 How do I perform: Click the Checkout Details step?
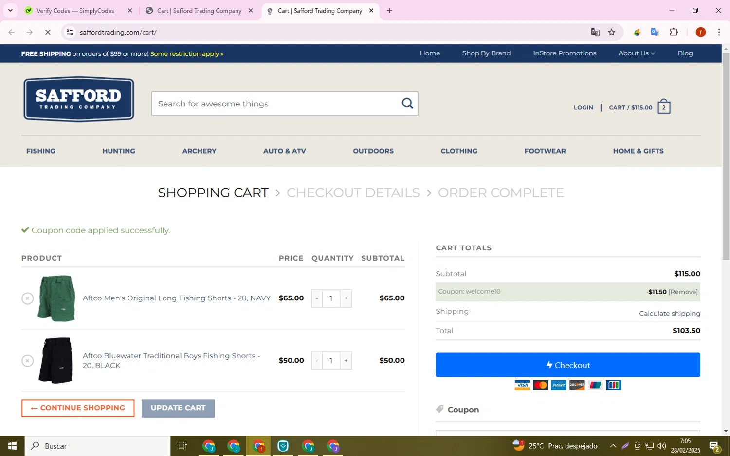click(x=353, y=193)
